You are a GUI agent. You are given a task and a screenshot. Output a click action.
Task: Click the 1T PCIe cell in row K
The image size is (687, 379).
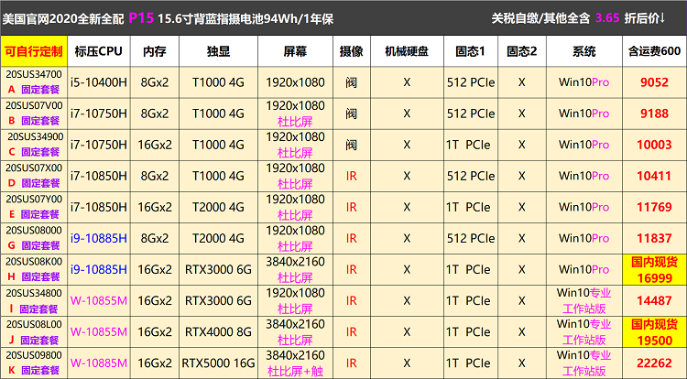(471, 363)
